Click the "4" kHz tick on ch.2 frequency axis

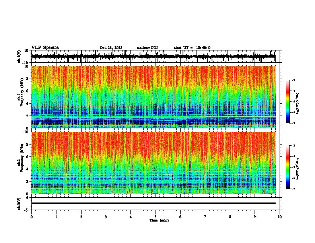pos(27,169)
